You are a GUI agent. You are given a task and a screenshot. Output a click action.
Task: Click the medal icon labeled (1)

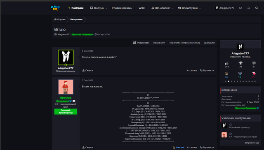click(x=240, y=73)
